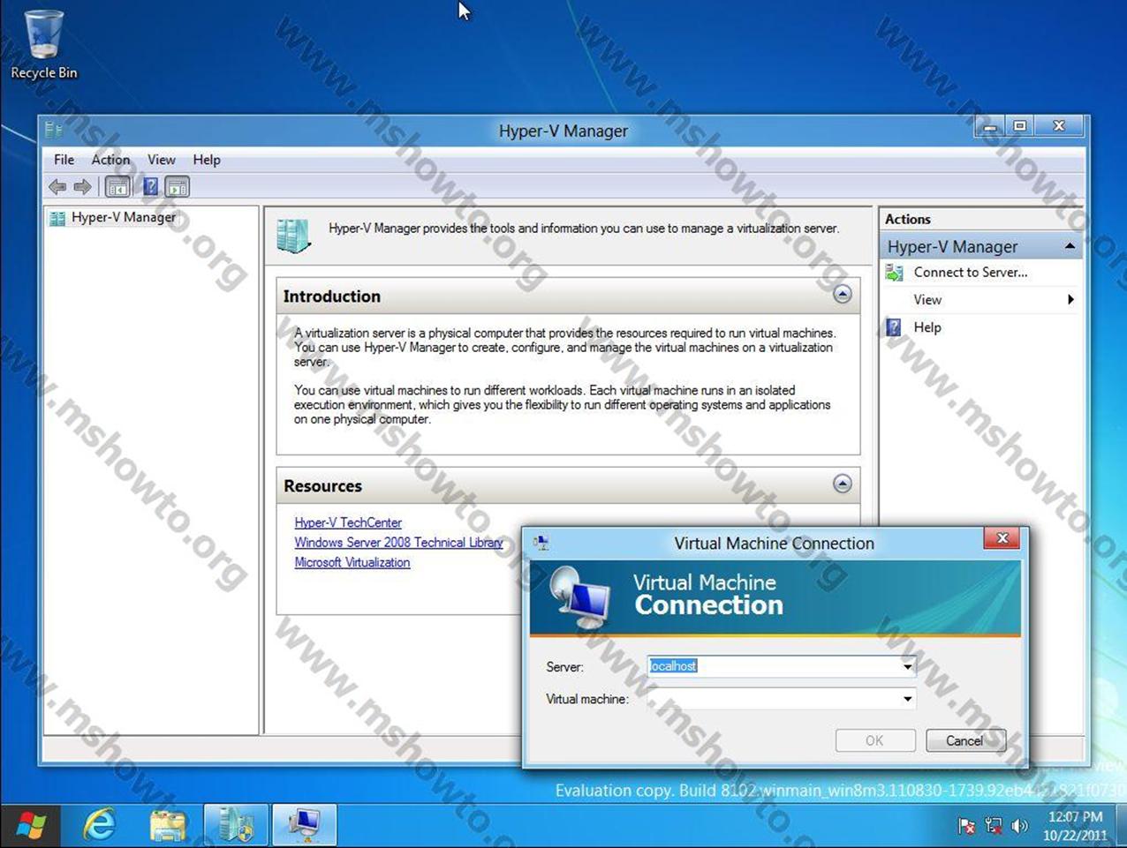Click the Cancel button in the connection dialog
The image size is (1127, 848).
(x=965, y=740)
